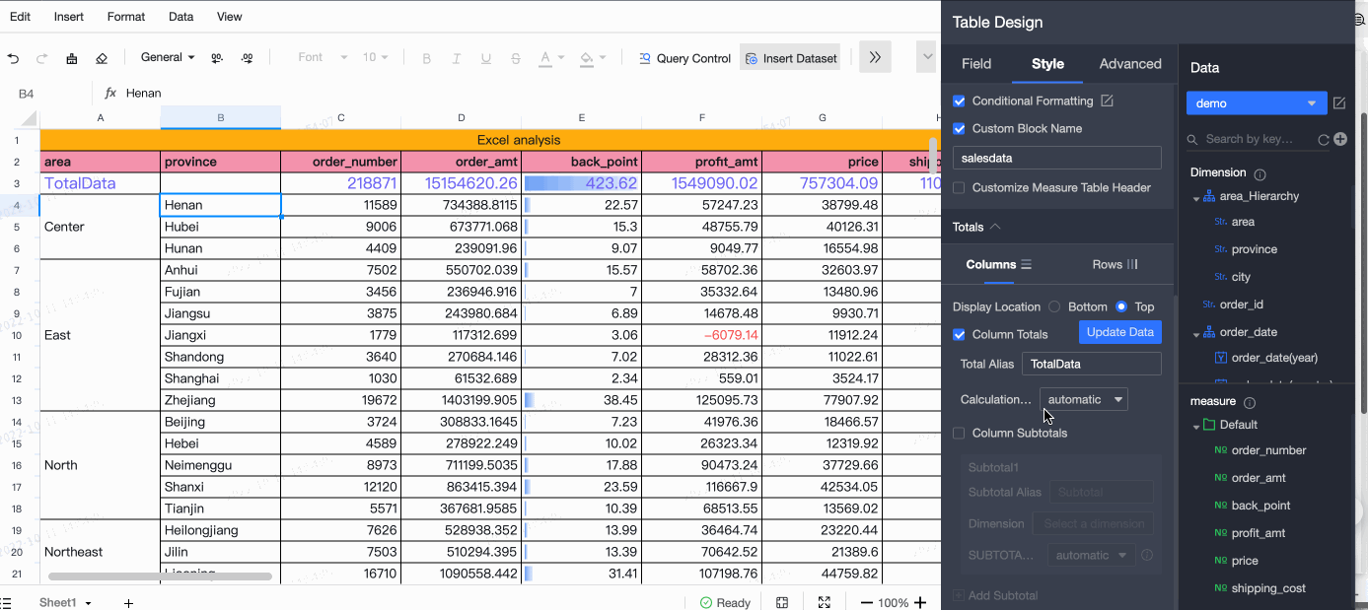Image resolution: width=1368 pixels, height=610 pixels.
Task: Click the fx formula icon
Action: click(x=110, y=93)
